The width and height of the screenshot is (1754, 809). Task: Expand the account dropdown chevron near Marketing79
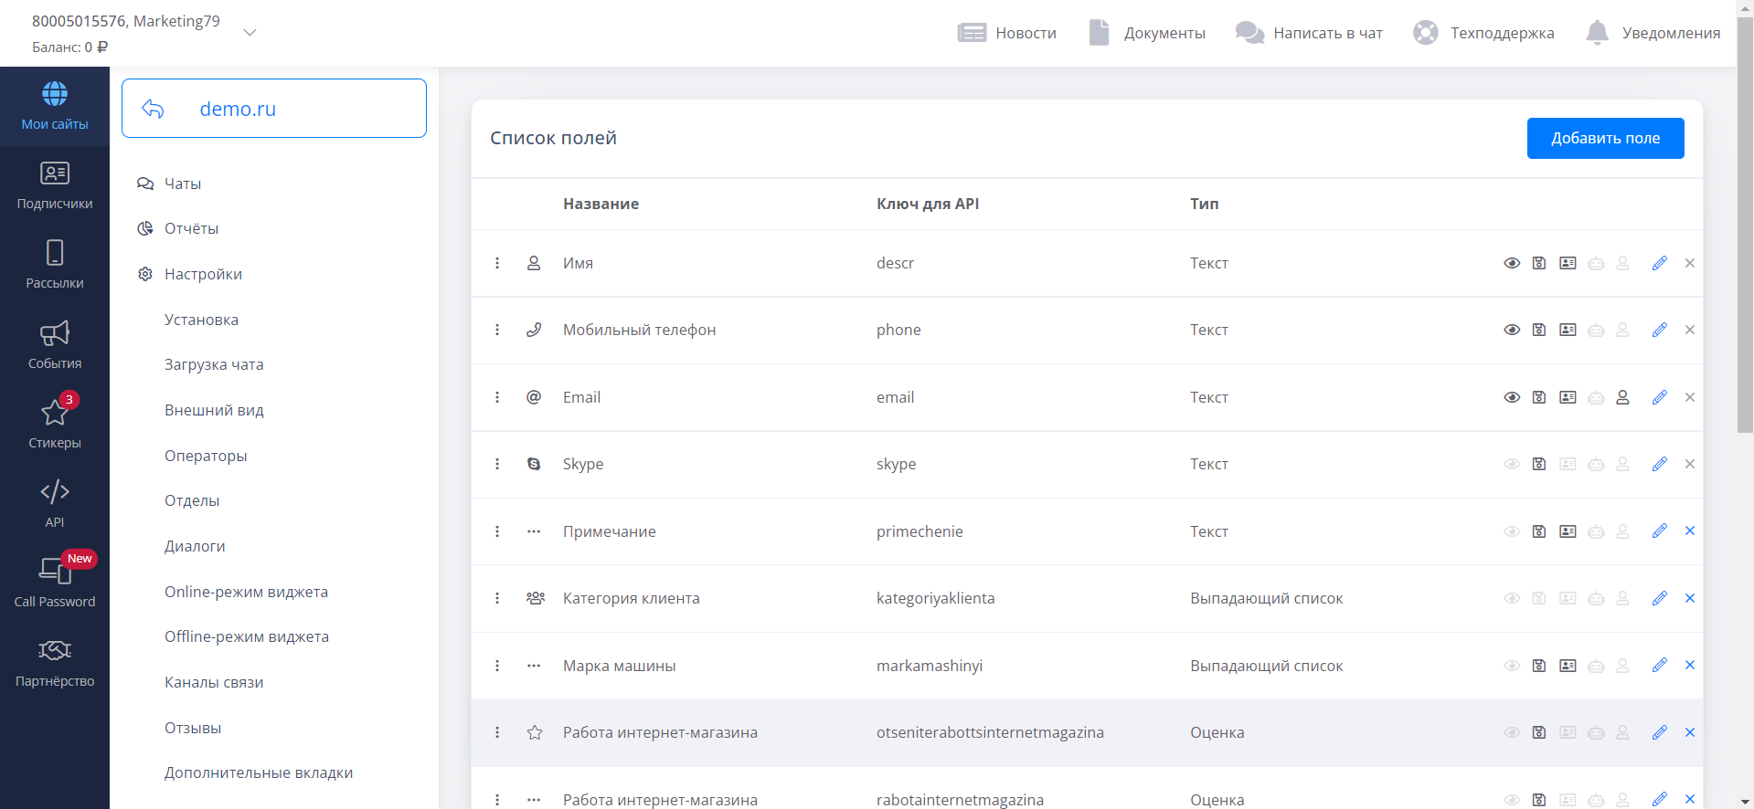250,33
